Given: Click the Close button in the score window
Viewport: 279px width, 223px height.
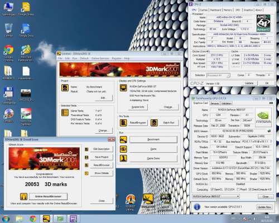Looking at the screenshot, I should [x=102, y=201].
